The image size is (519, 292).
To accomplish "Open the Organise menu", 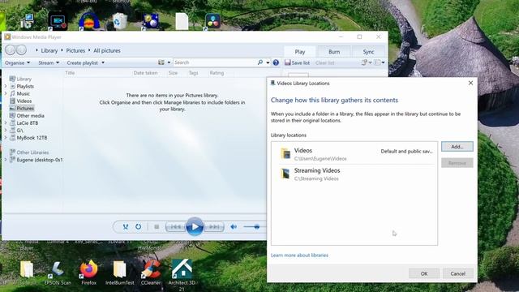I will point(17,62).
